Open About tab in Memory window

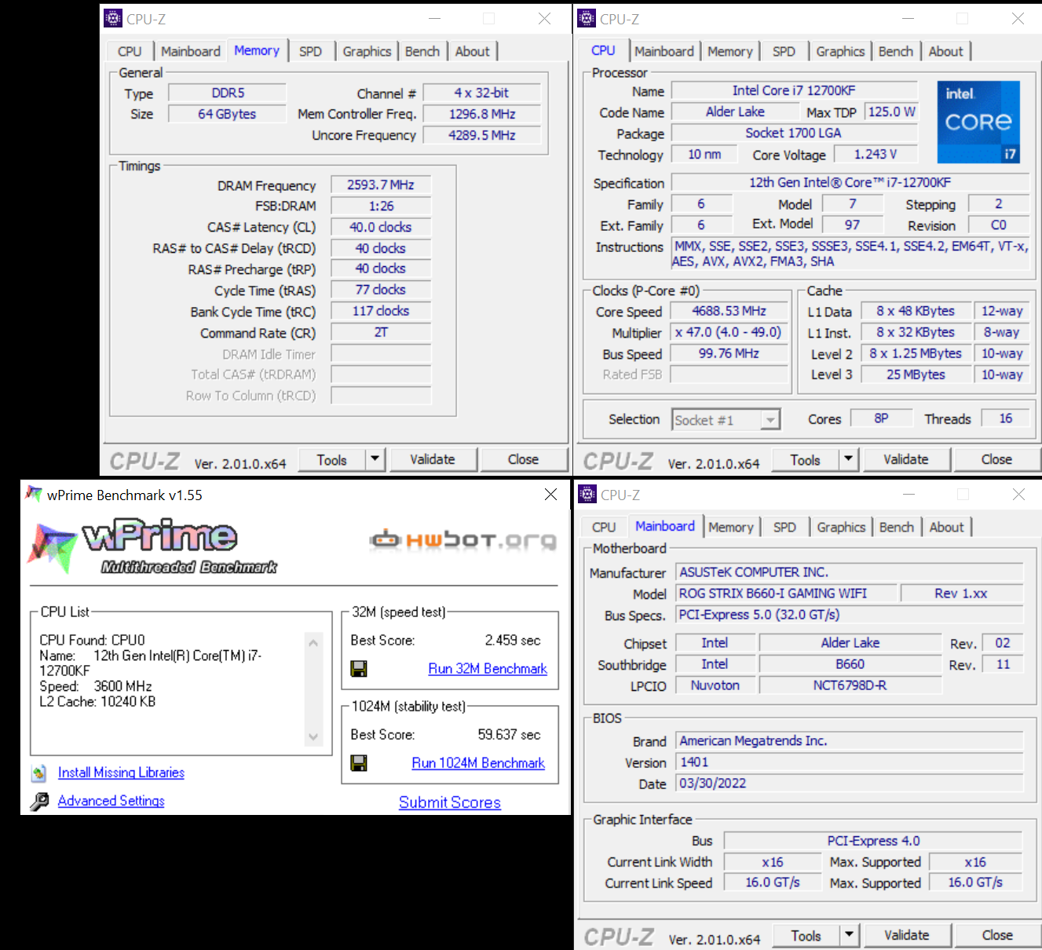472,52
